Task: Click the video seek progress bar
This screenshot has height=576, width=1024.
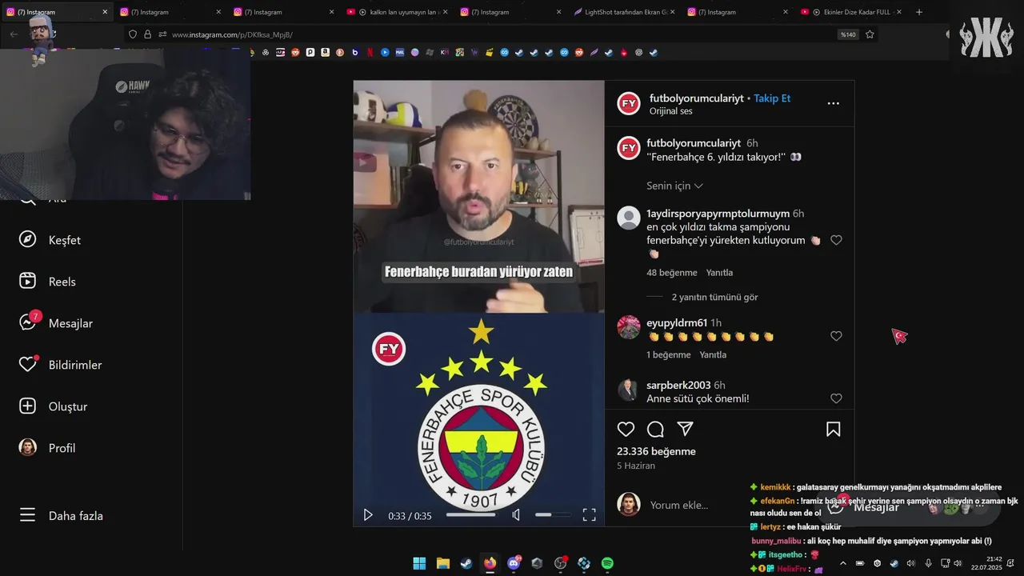Action: click(470, 515)
